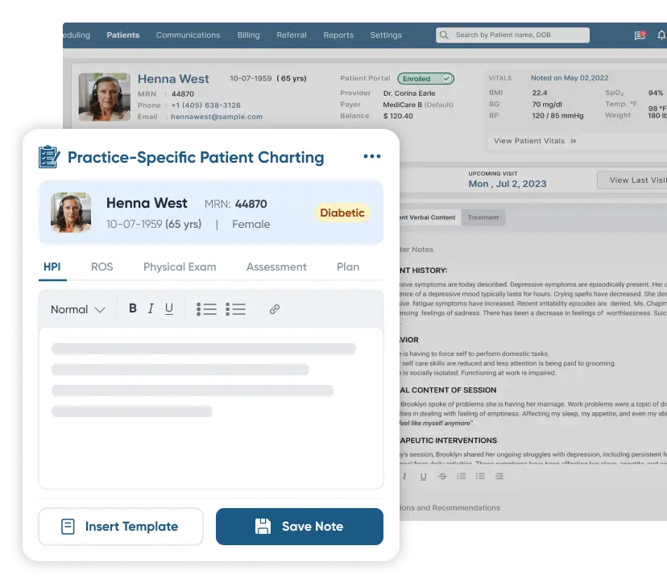
Task: Toggle italic formatting in note editor
Action: (151, 308)
